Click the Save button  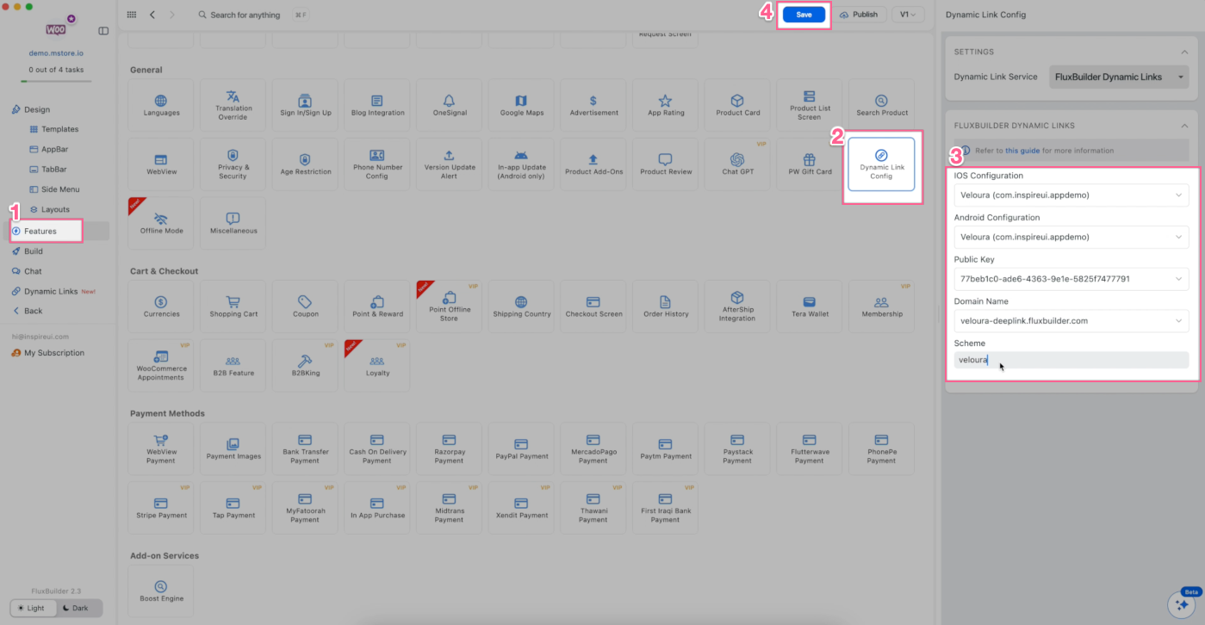coord(804,15)
